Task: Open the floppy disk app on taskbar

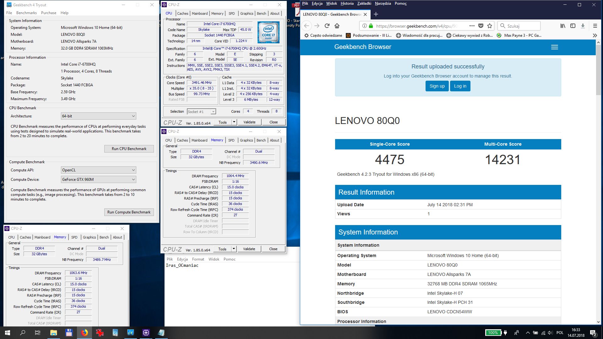Action: point(69,333)
